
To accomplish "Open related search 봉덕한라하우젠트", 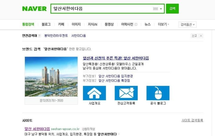I will 56,36.
